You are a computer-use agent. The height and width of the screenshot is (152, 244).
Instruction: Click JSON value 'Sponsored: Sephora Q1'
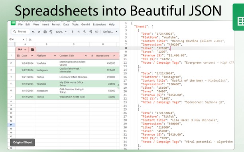pyautogui.click(x=204, y=102)
